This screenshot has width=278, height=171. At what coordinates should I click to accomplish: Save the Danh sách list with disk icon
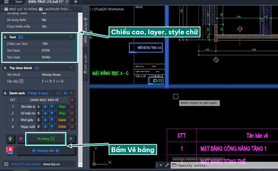click(x=65, y=93)
